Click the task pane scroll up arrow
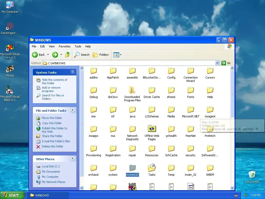 click(x=82, y=68)
